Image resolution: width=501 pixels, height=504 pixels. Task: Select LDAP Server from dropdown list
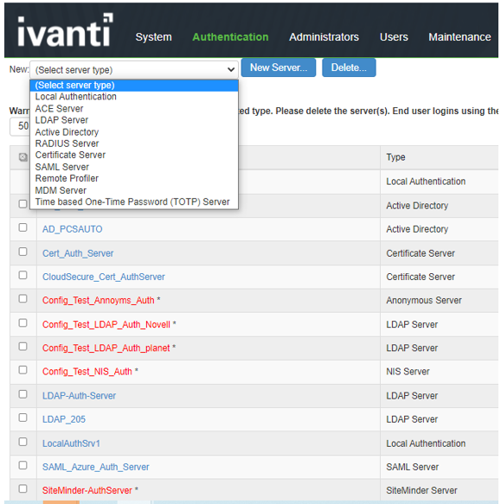point(134,120)
